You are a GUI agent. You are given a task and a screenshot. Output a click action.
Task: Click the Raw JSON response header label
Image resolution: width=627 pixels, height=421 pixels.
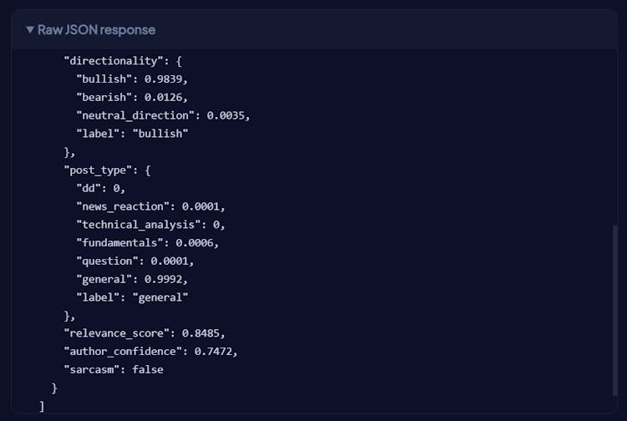96,30
